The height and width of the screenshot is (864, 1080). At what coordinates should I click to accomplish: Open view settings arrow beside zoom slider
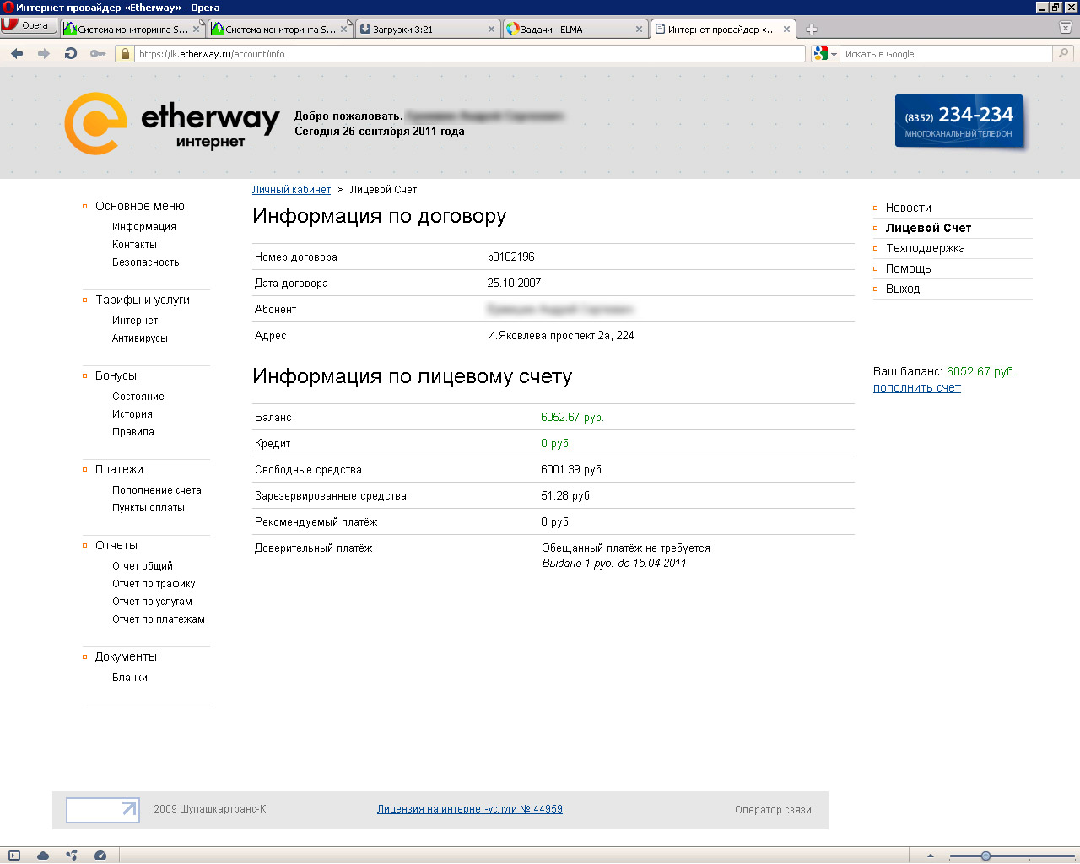931,856
